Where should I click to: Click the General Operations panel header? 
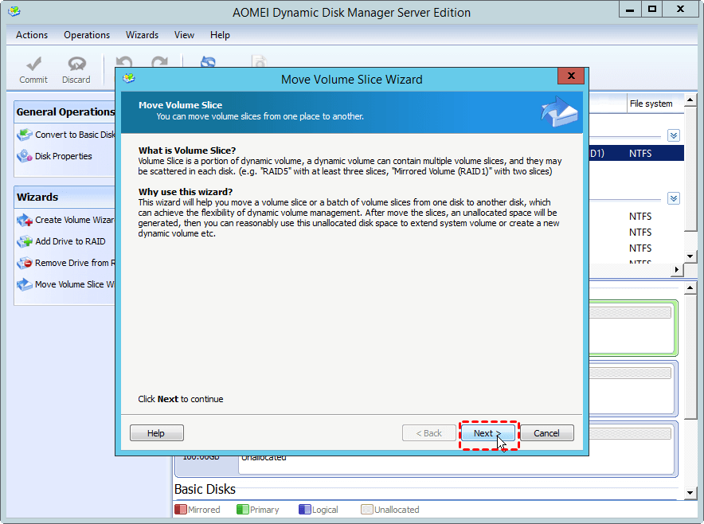[65, 111]
